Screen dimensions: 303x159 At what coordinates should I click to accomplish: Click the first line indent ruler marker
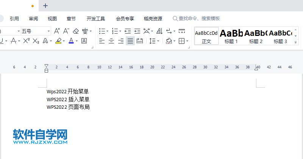46,66
